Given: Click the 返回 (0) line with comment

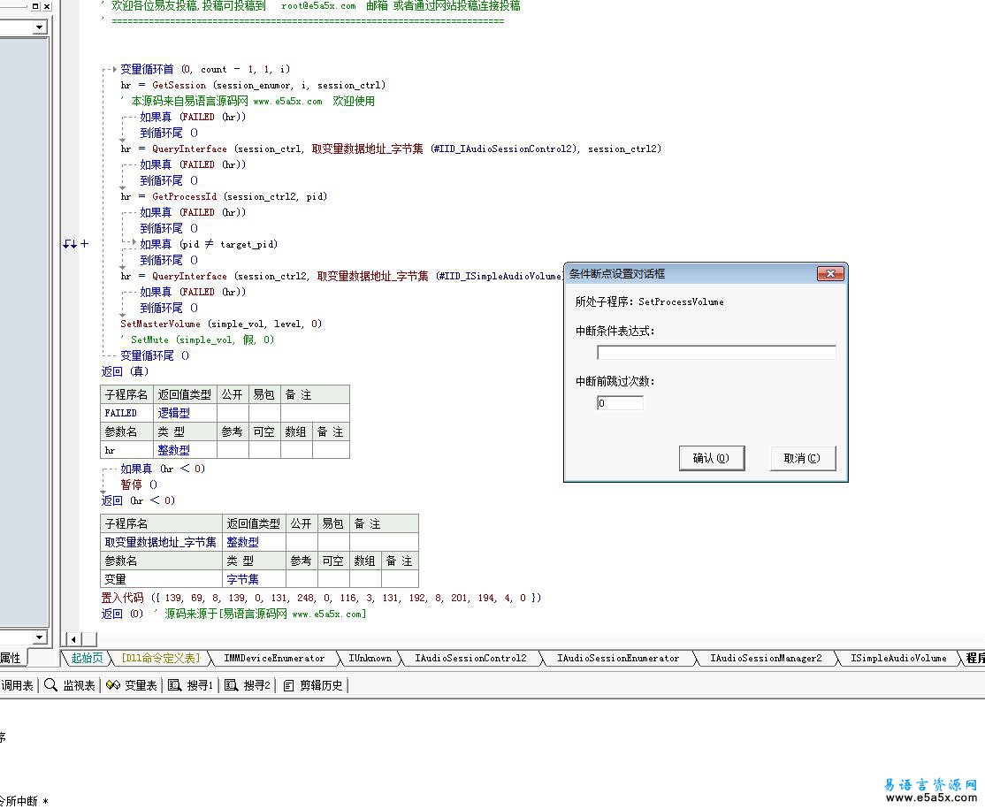Looking at the screenshot, I should [x=233, y=614].
